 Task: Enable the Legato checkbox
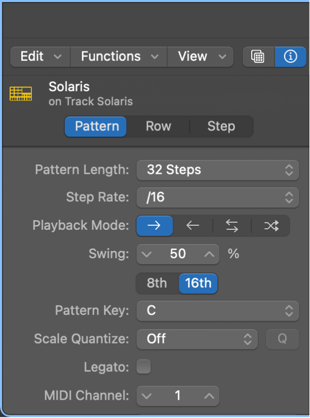[x=144, y=367]
